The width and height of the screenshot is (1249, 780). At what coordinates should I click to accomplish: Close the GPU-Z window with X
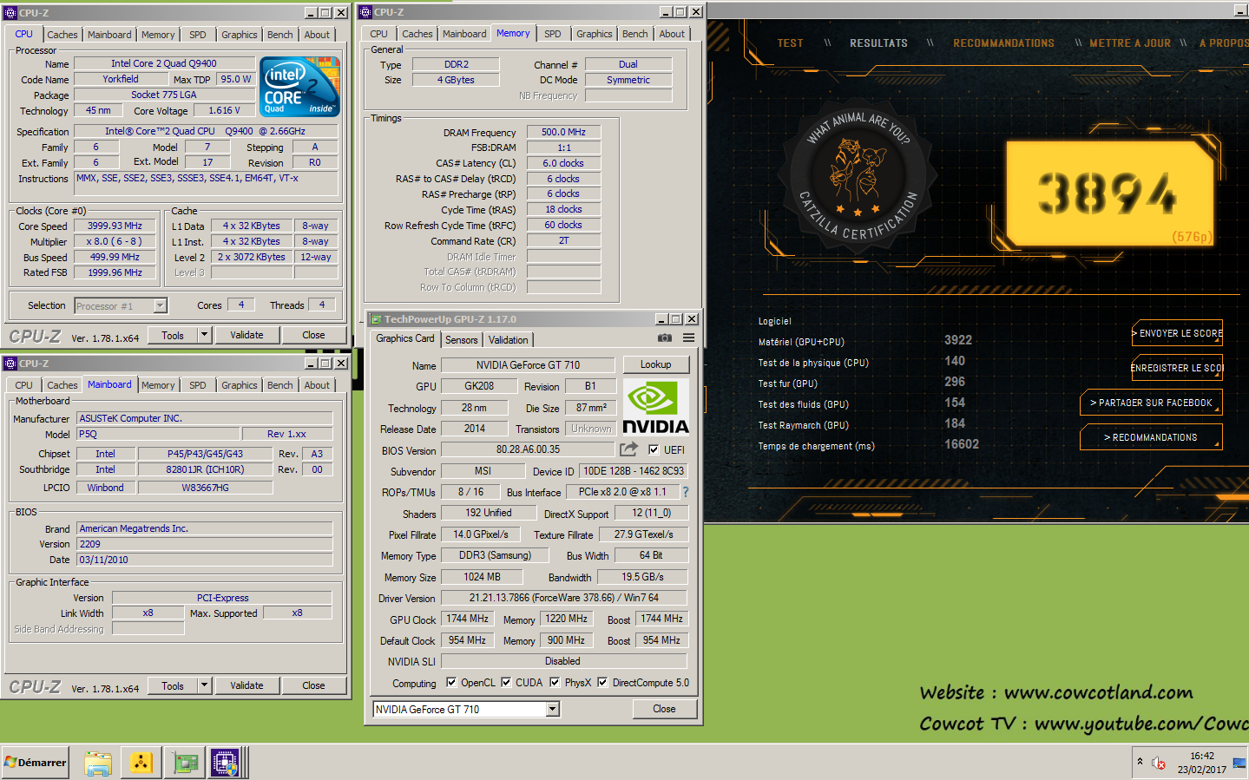point(692,319)
